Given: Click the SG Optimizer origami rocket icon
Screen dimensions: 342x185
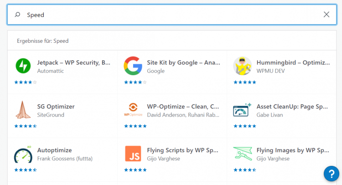Looking at the screenshot, I should tap(23, 110).
